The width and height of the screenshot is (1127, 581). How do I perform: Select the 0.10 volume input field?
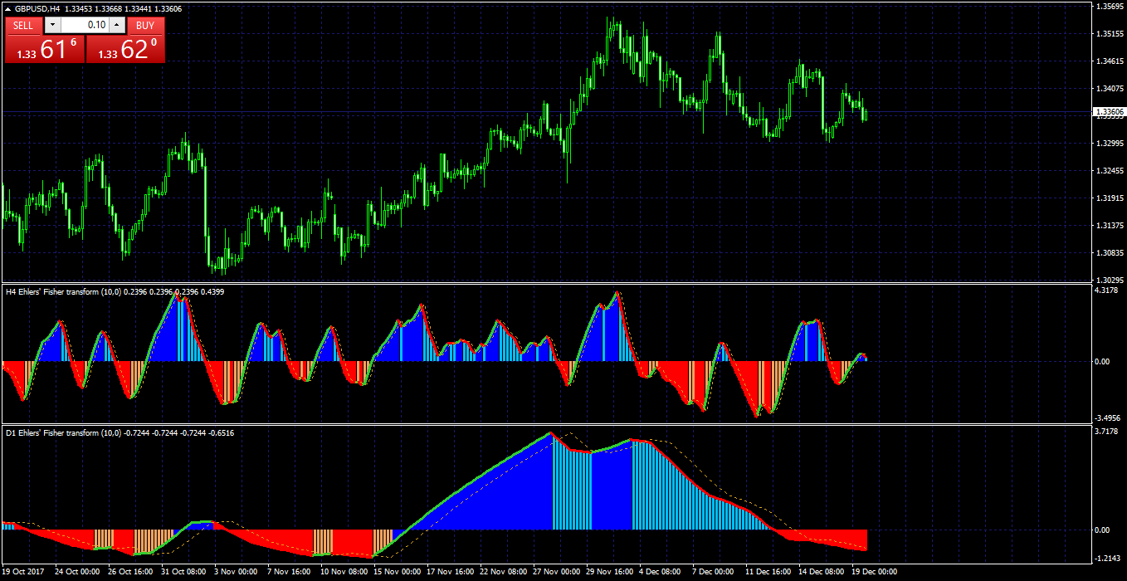tap(85, 26)
